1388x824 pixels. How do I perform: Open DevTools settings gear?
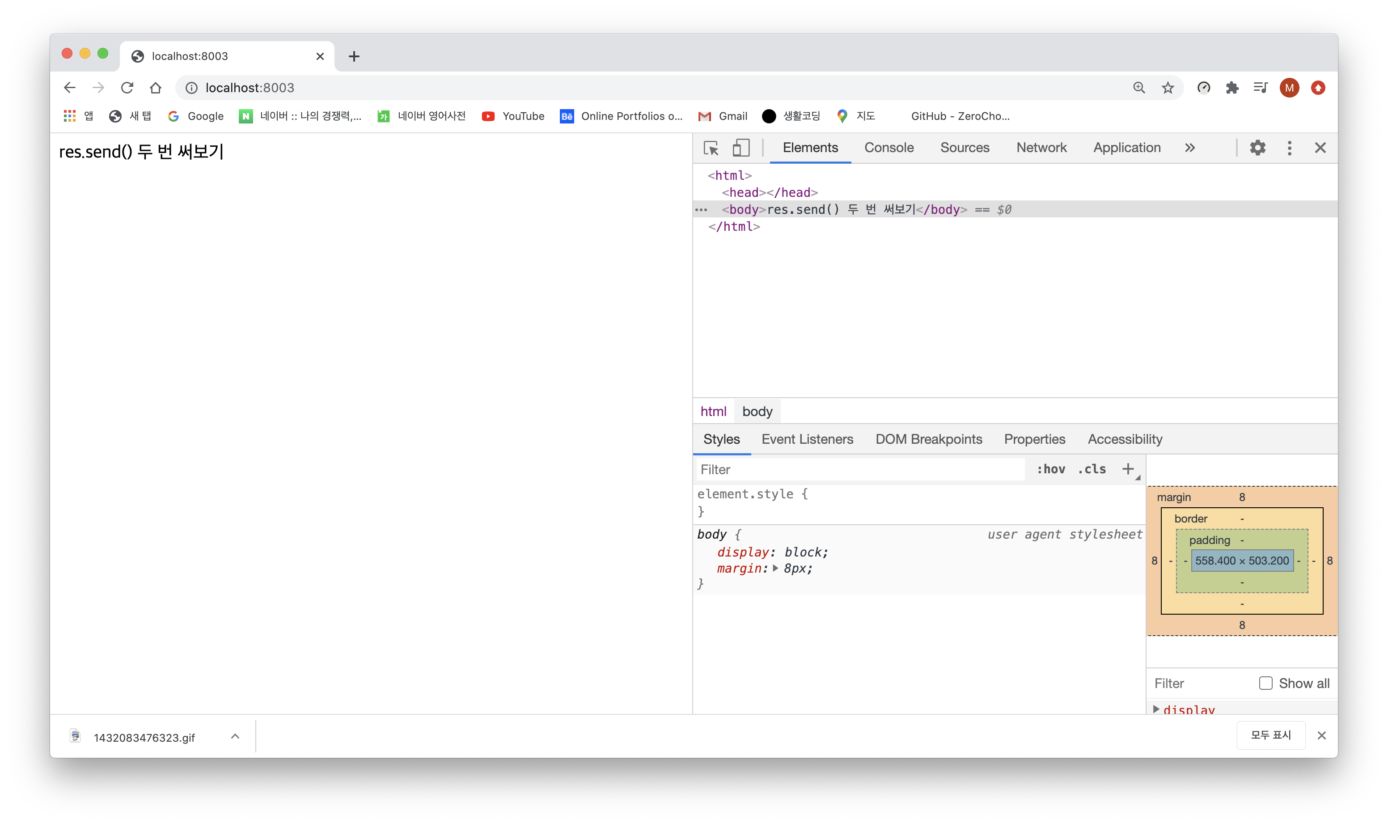[1257, 148]
